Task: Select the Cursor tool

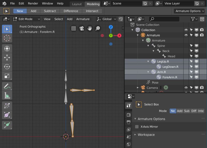Action: 7,38
